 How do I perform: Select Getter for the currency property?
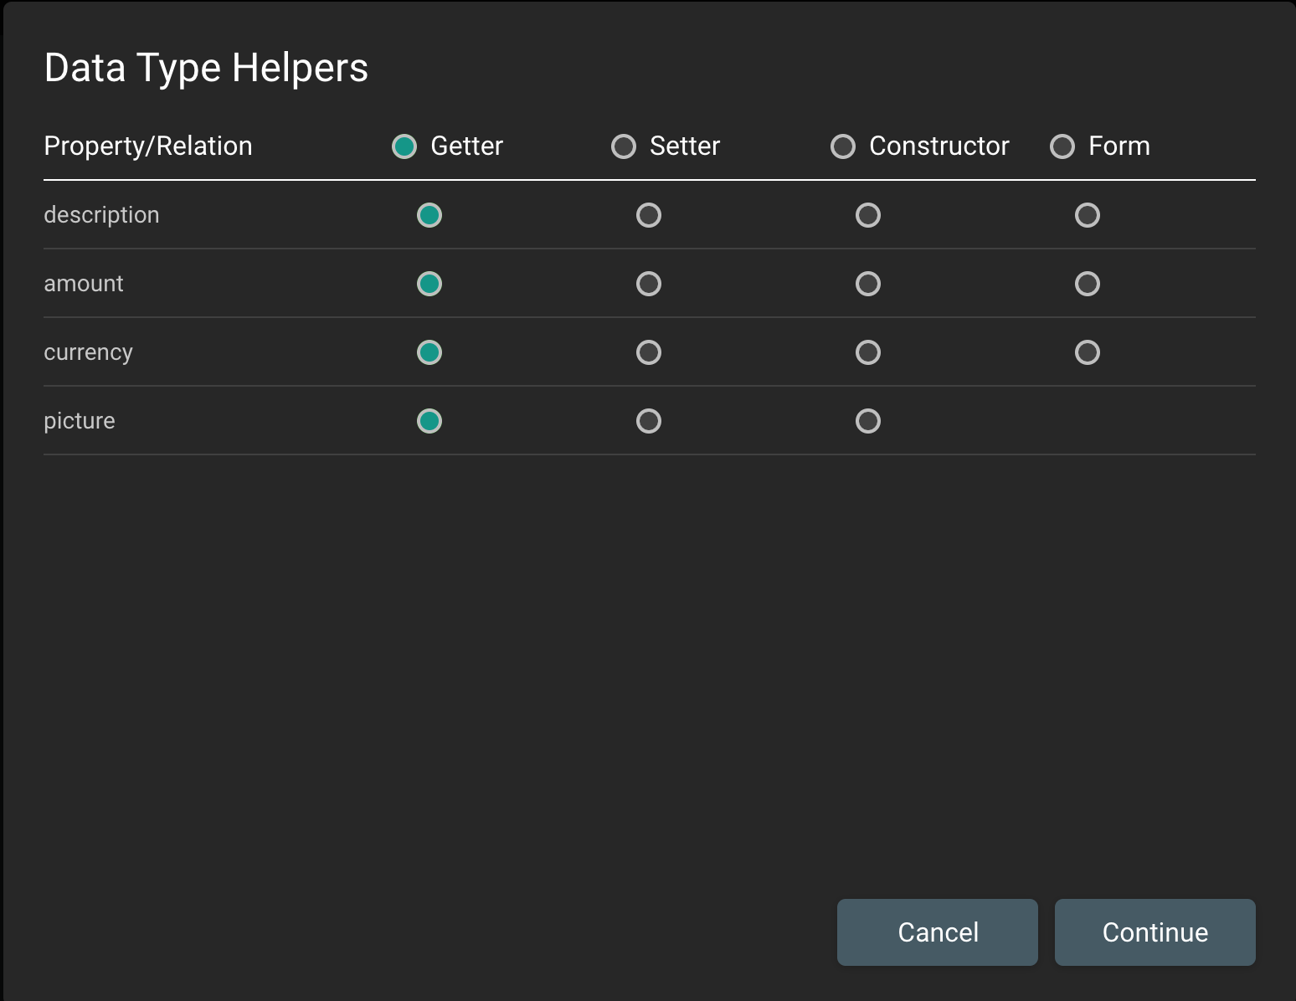(429, 352)
